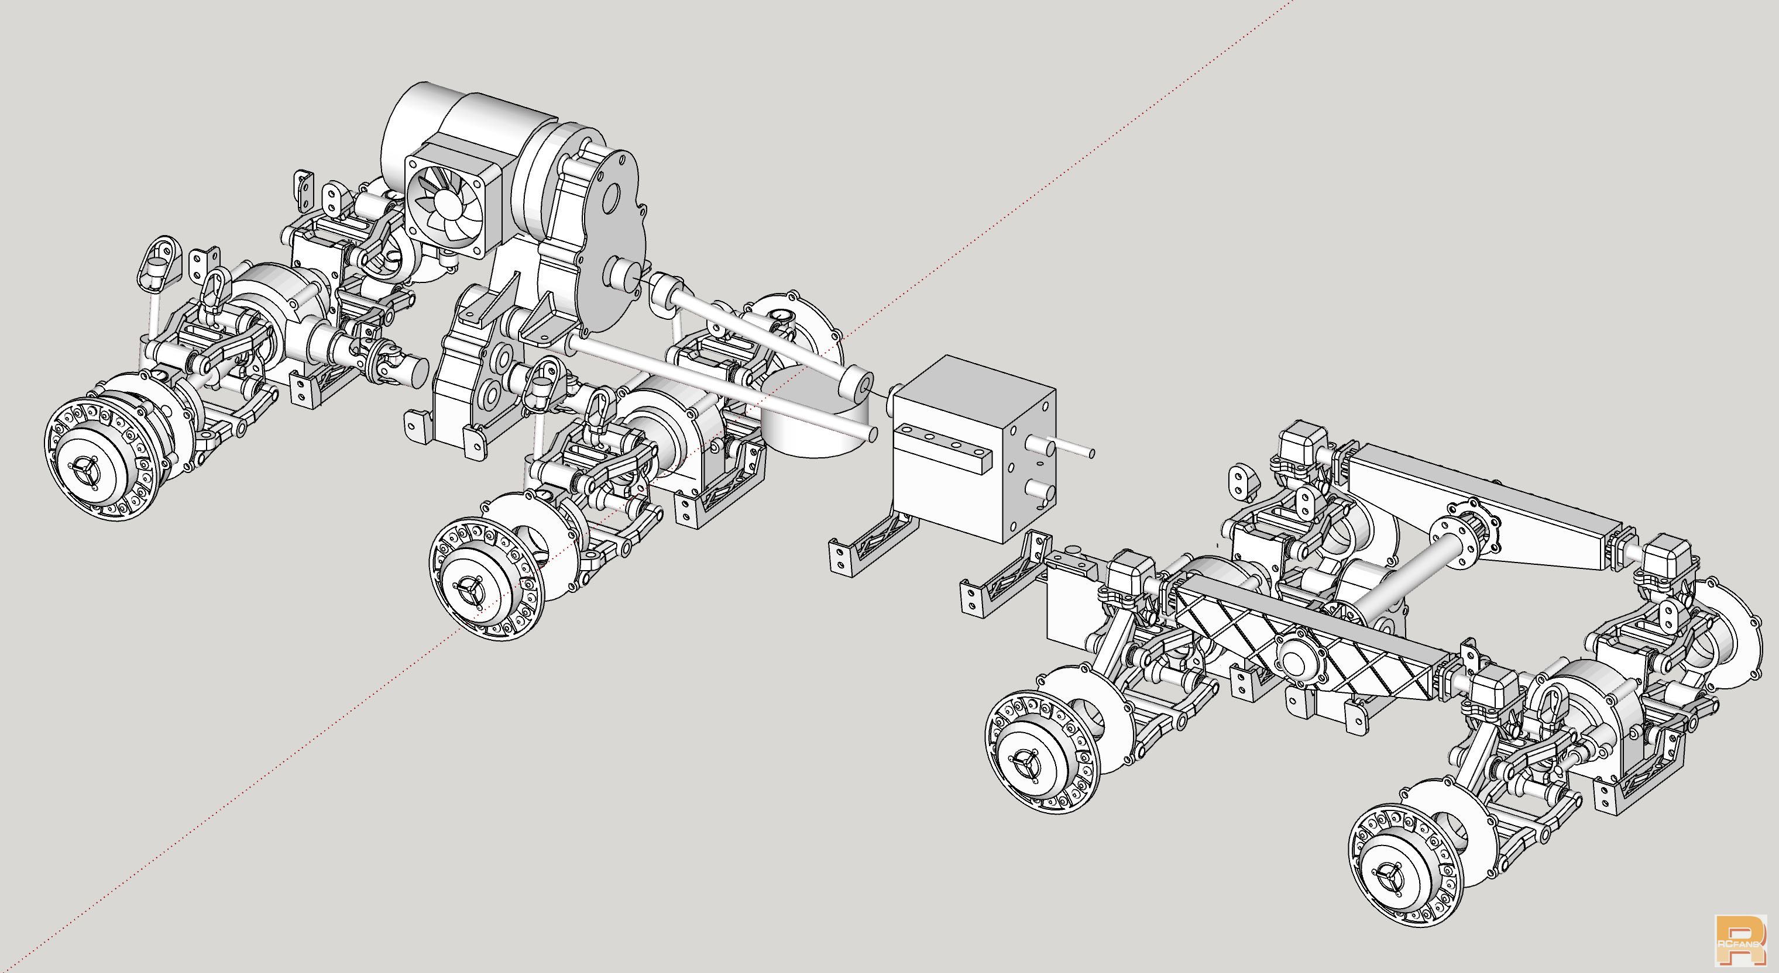
Task: Select the small bar with four holes on the cube
Action: [x=942, y=448]
